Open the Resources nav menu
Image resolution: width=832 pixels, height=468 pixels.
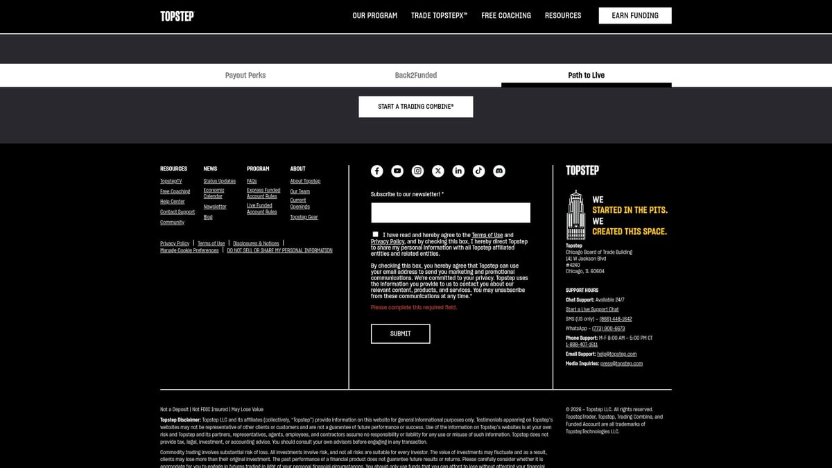(x=562, y=16)
